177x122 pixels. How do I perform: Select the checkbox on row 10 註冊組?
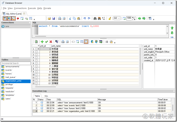[x=36, y=75]
